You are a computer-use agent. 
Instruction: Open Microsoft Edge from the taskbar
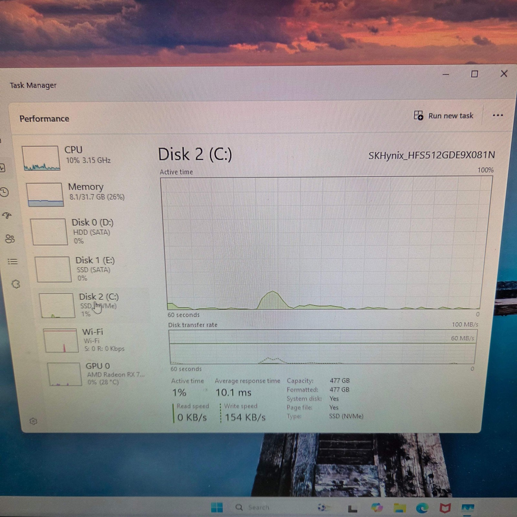click(x=422, y=508)
